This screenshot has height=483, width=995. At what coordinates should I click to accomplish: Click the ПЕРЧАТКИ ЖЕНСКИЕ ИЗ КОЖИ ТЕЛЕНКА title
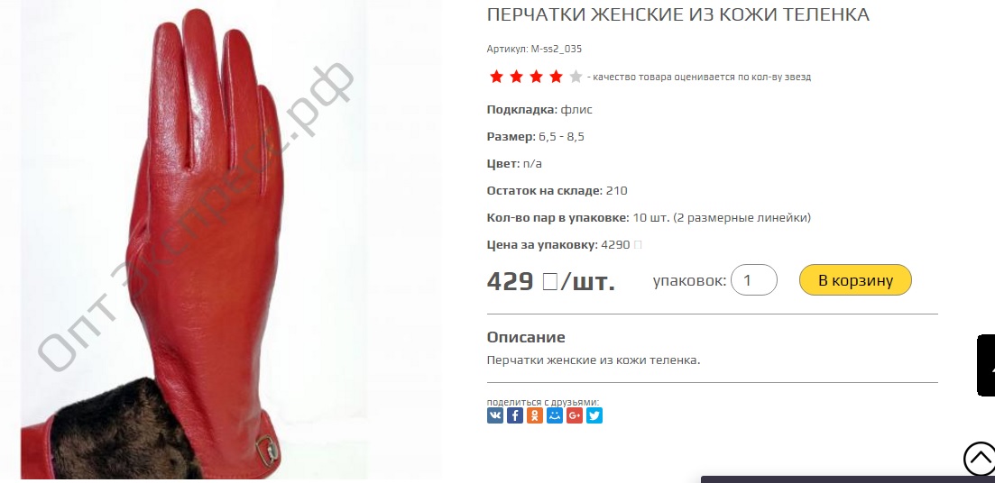[677, 15]
